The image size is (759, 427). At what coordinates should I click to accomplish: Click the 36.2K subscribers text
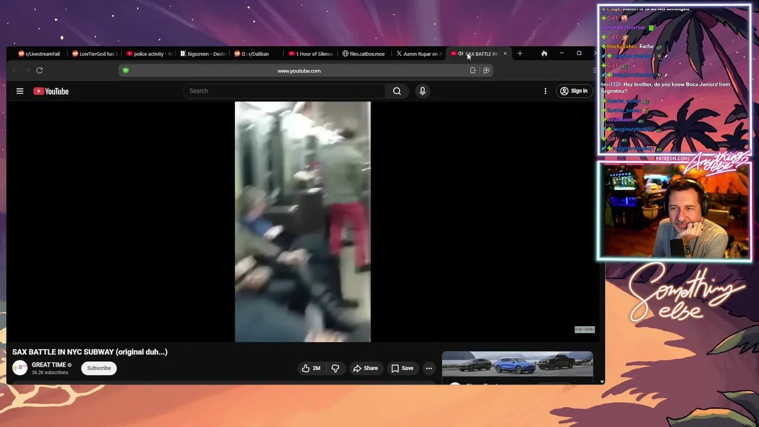click(50, 372)
